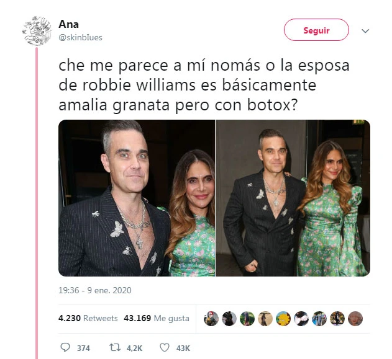Open the green-toned third liker avatar
Screen dimensions: 392x359
[x=247, y=319]
